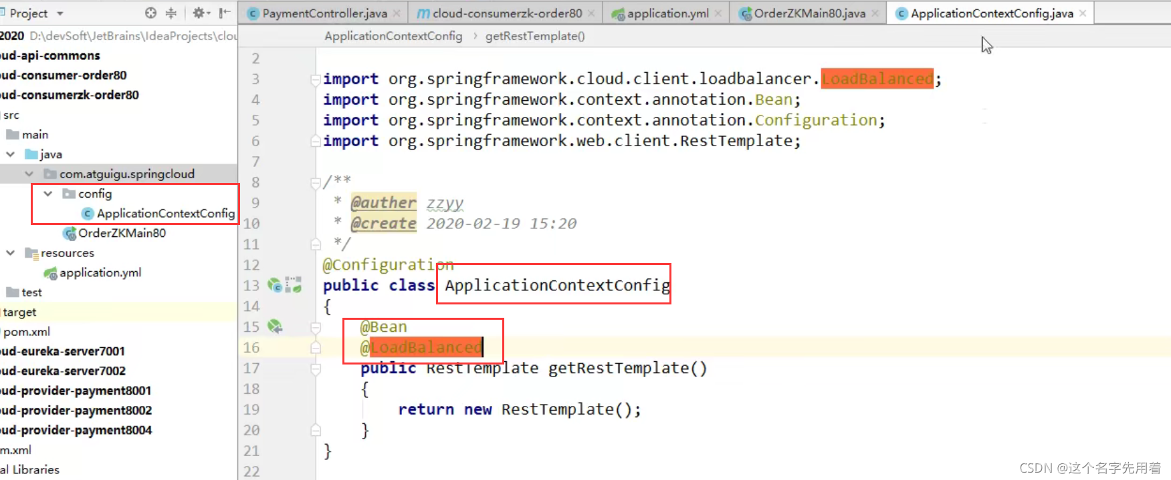The image size is (1171, 480).
Task: Select cloud-eureka-server7002 module
Action: 63,371
